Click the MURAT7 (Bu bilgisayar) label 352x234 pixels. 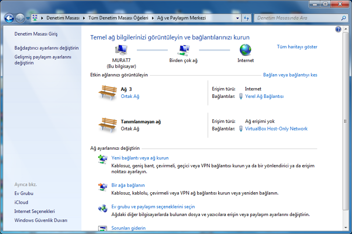(x=121, y=63)
